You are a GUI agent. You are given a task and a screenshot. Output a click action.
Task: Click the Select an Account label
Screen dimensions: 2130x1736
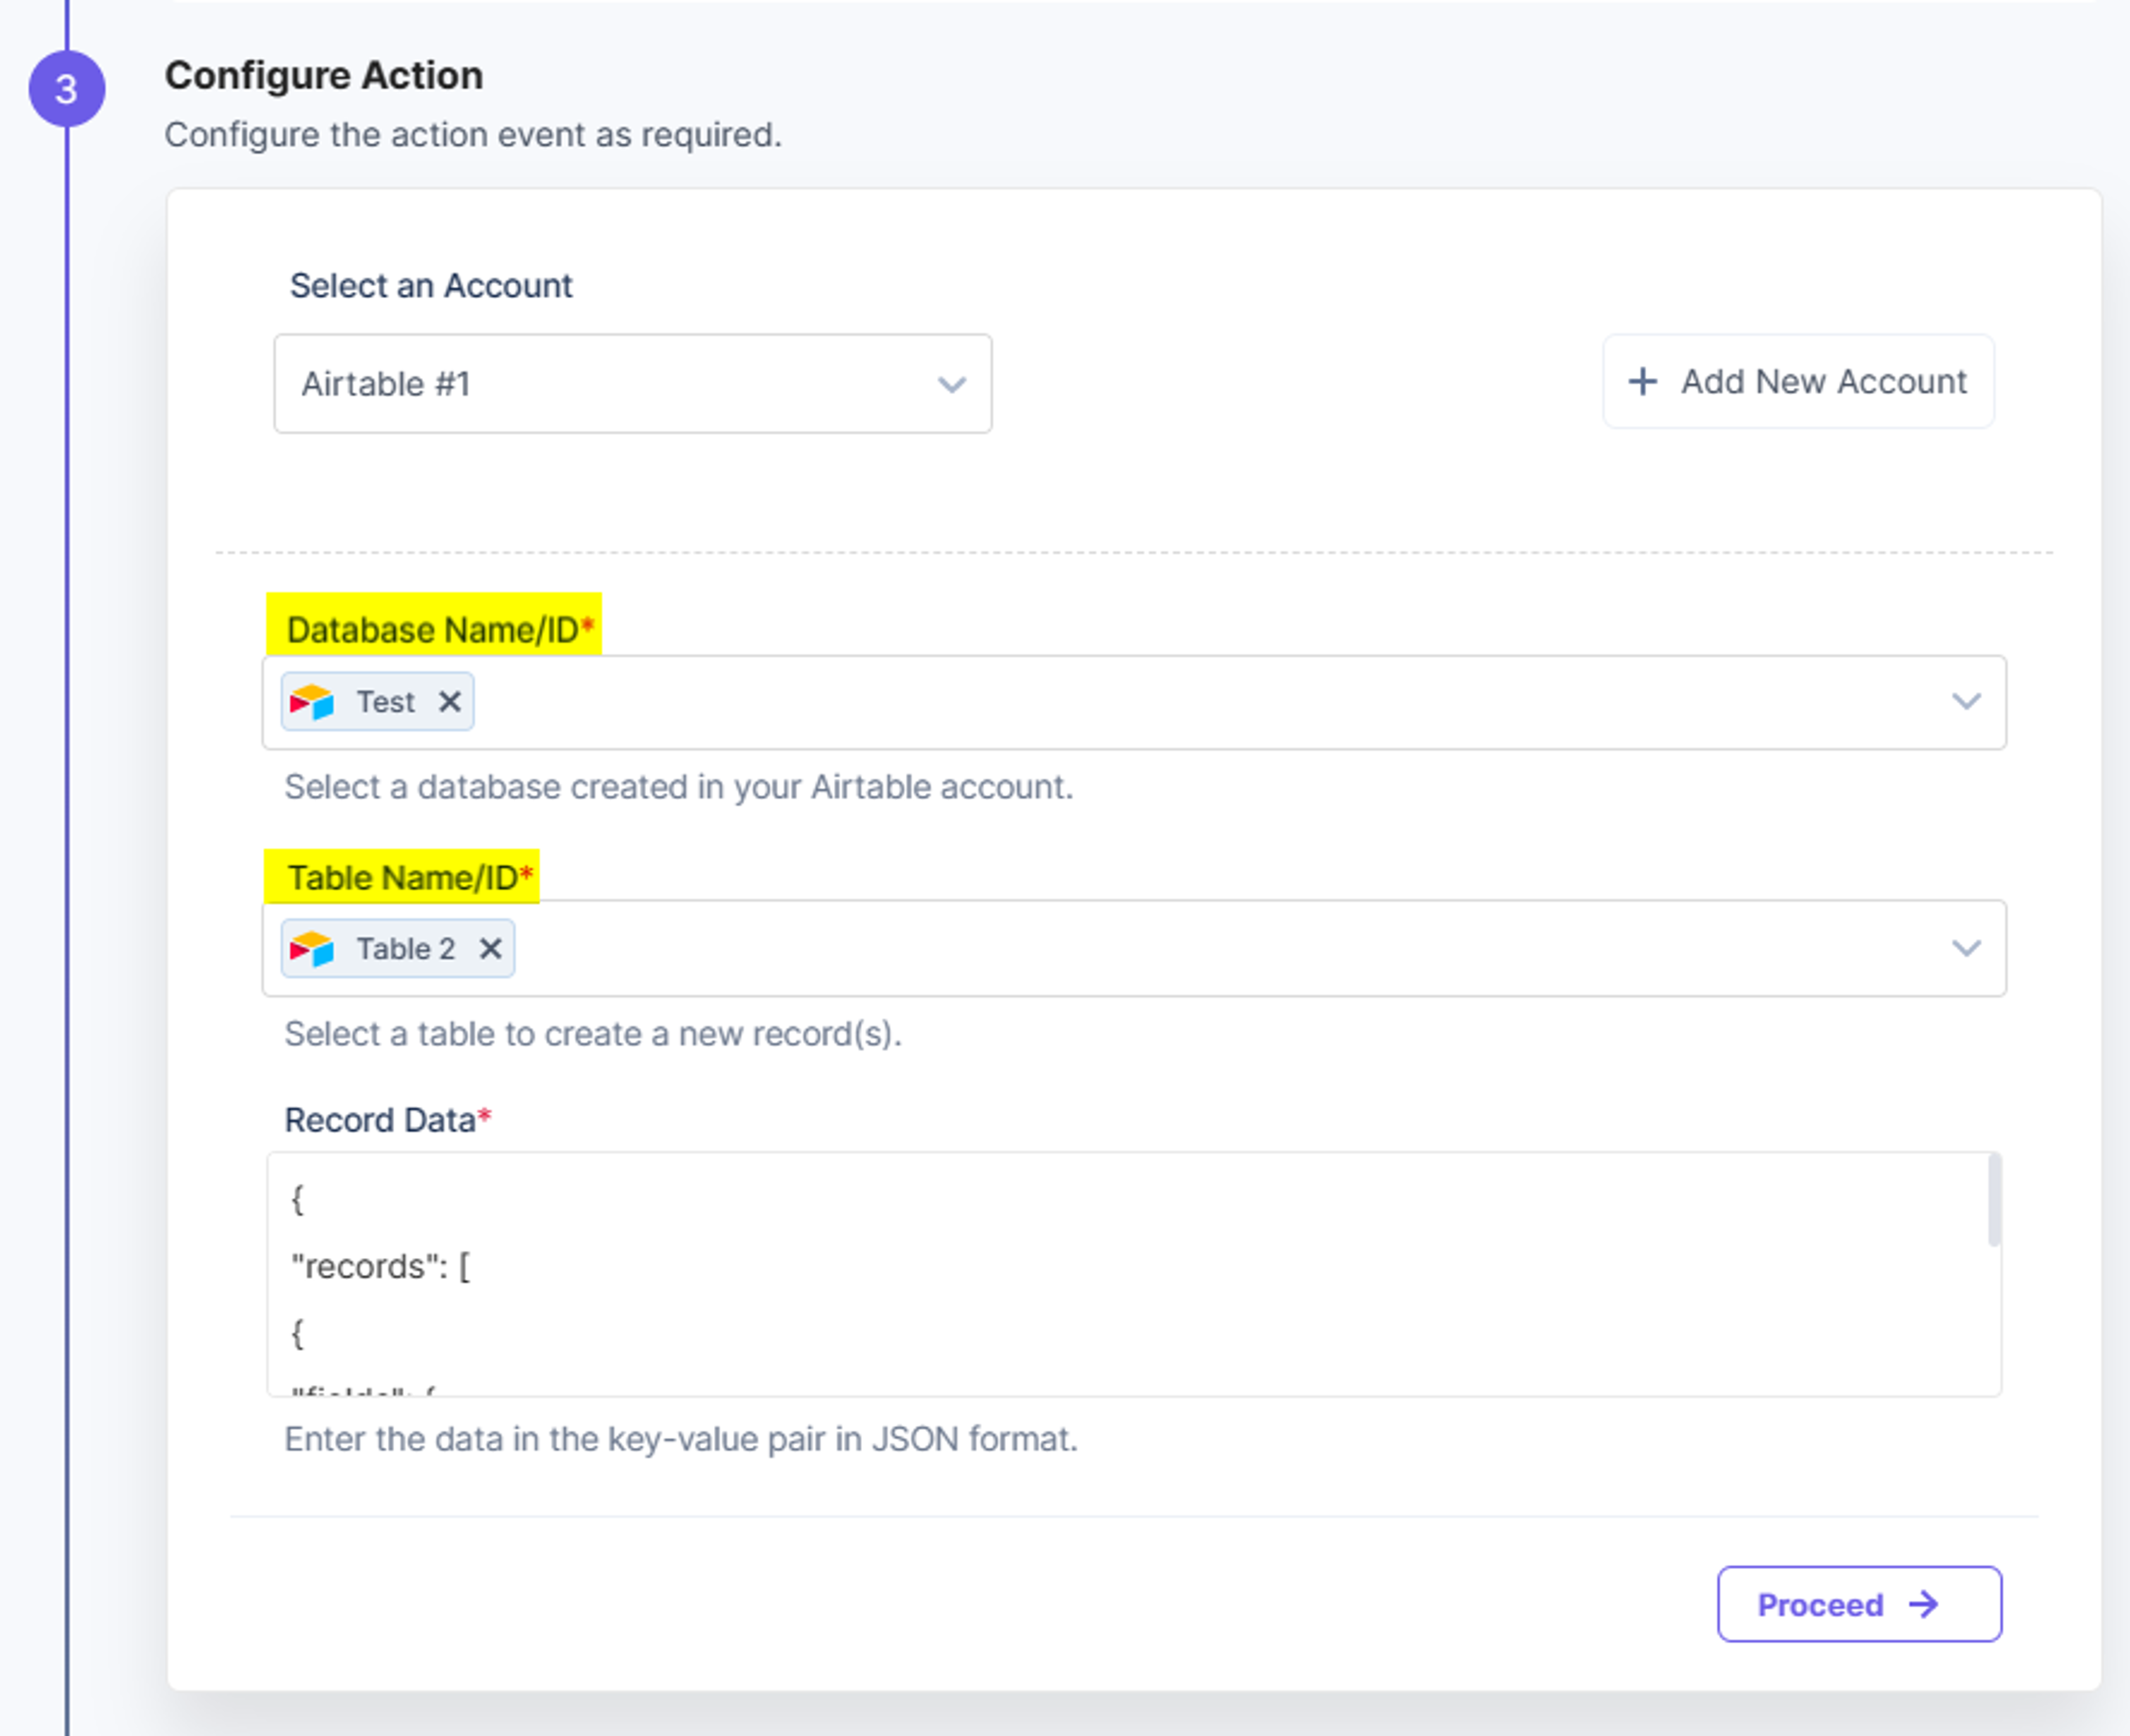click(x=431, y=286)
